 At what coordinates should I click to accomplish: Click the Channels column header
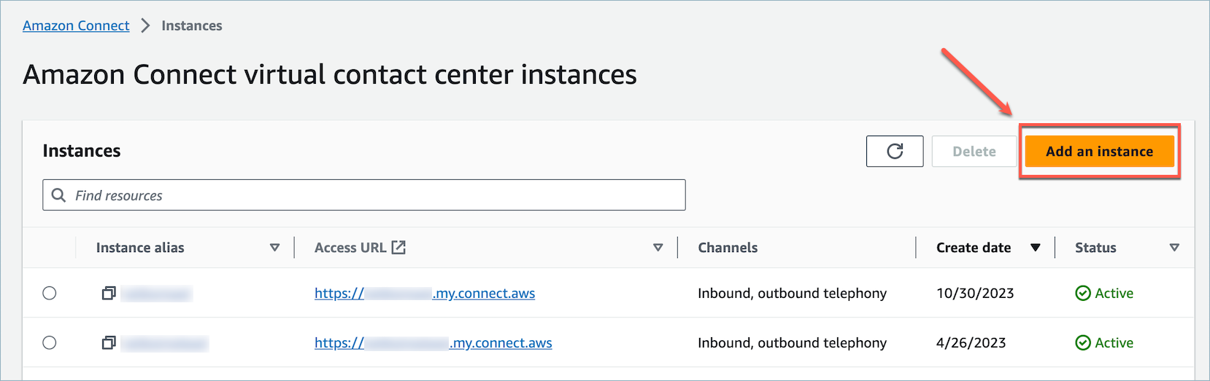tap(728, 248)
